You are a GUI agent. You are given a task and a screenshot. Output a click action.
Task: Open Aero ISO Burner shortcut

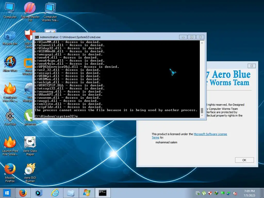point(30,173)
